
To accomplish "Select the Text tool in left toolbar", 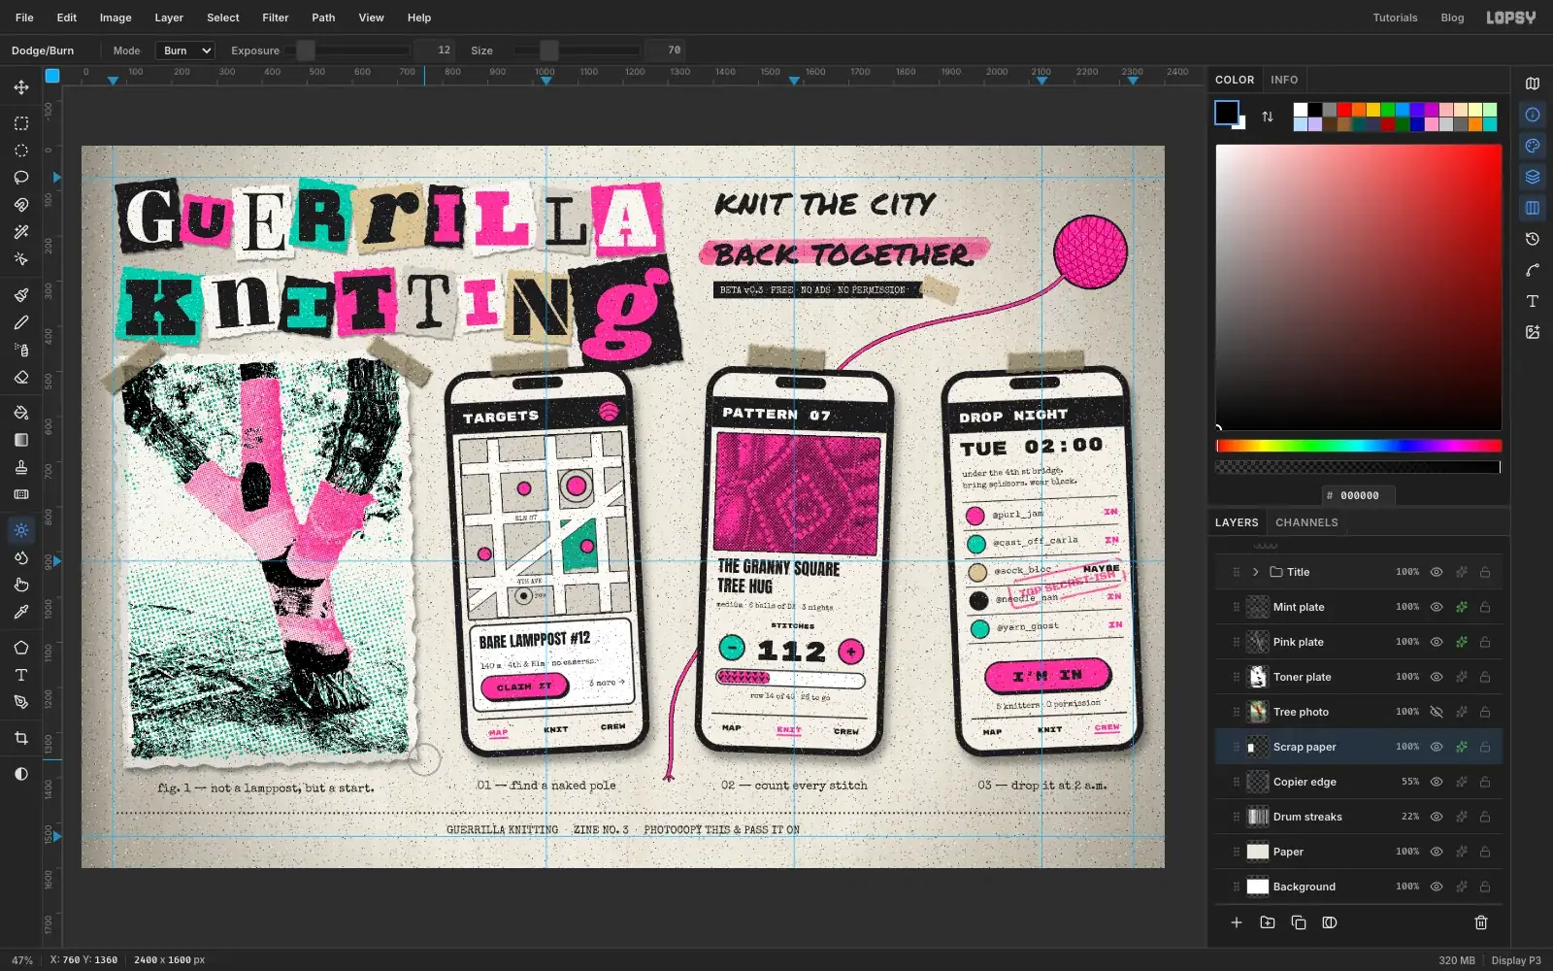I will 20,675.
